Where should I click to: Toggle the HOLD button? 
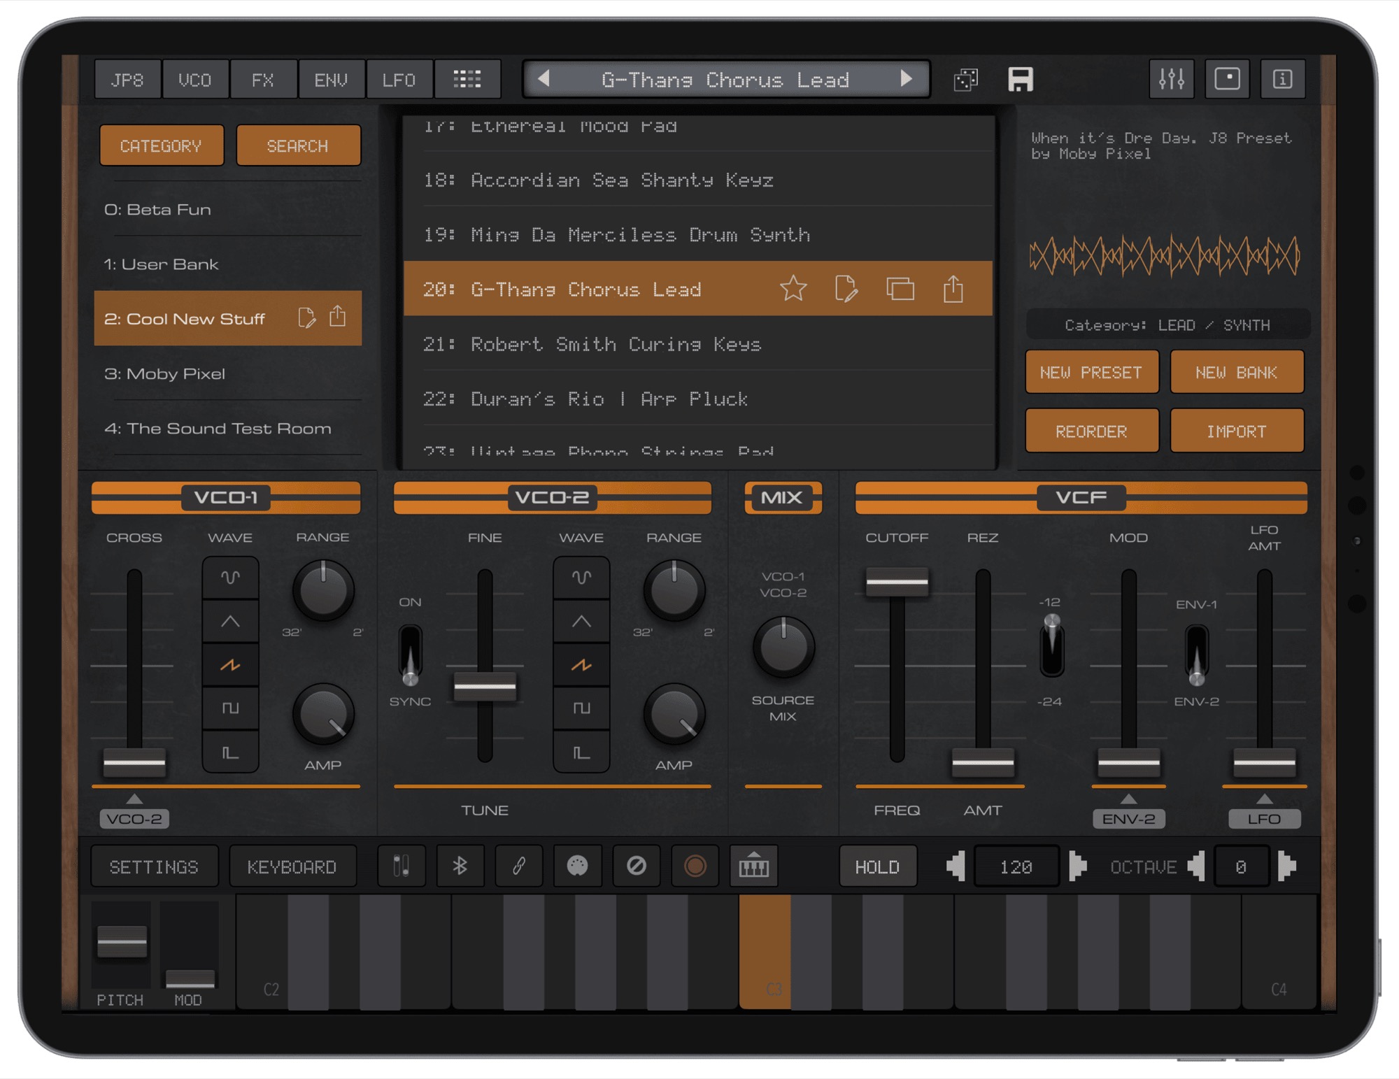(x=878, y=866)
